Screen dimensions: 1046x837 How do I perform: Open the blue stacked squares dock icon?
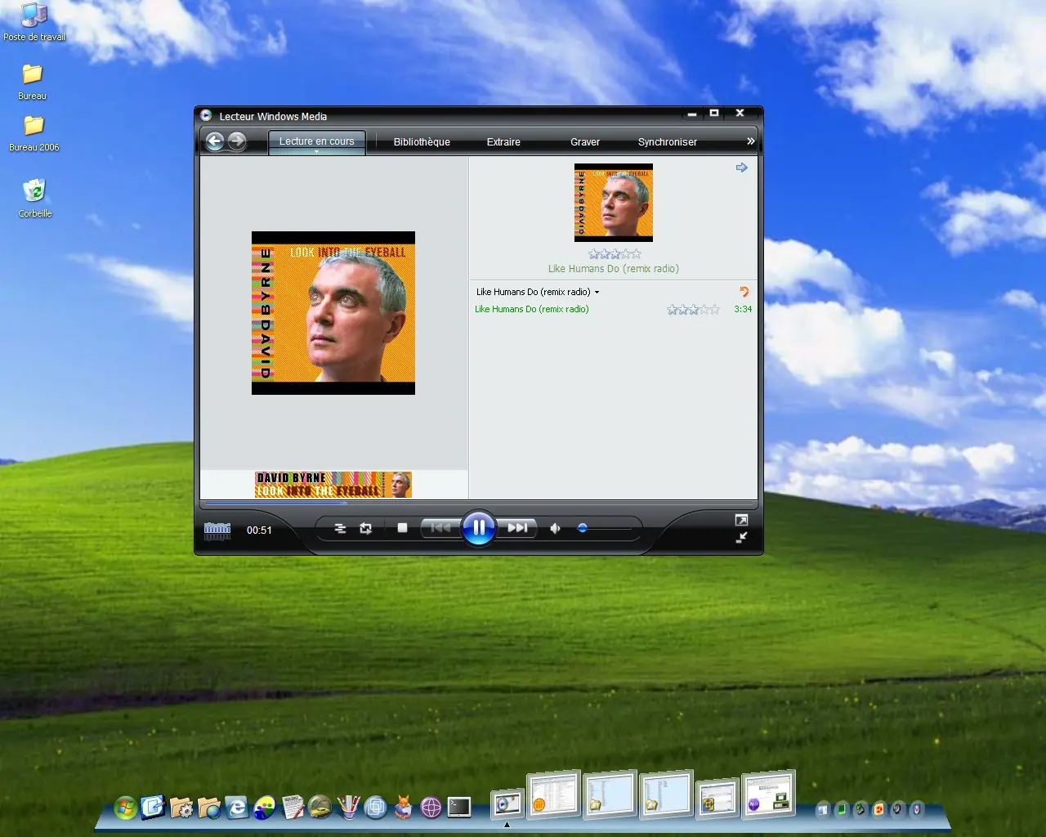[x=376, y=808]
